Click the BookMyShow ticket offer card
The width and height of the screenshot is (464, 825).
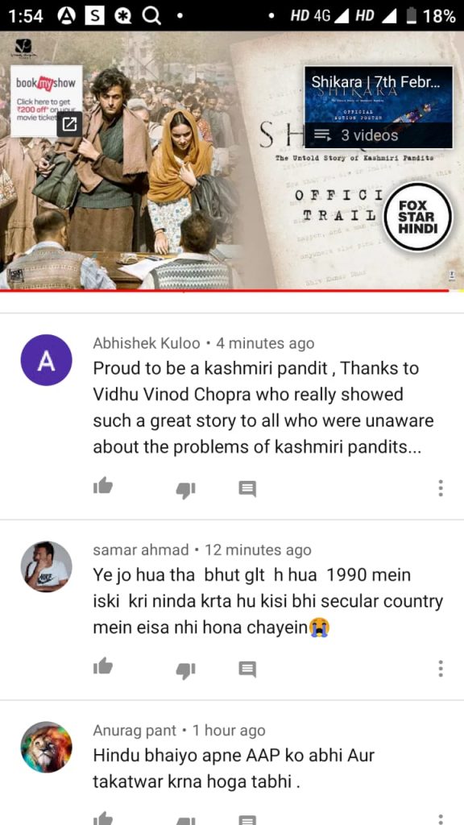(46, 101)
